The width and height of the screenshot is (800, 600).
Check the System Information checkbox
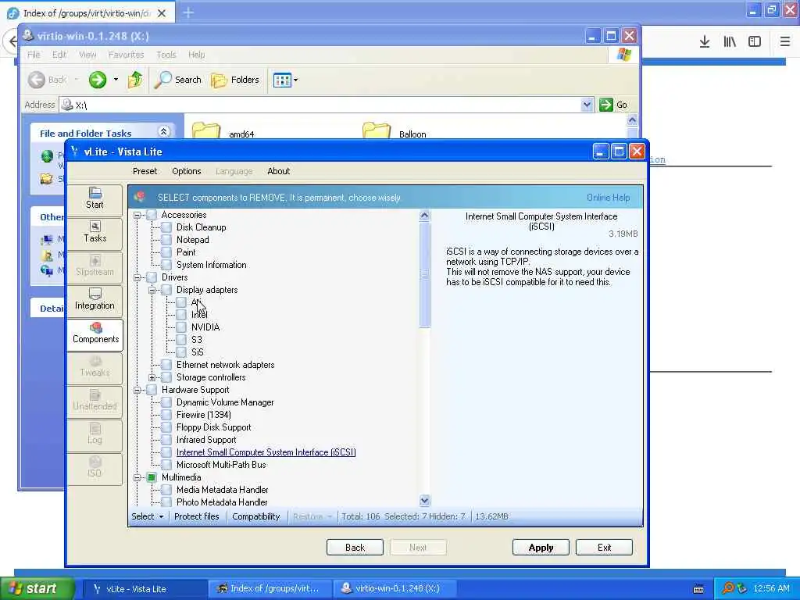click(x=166, y=265)
